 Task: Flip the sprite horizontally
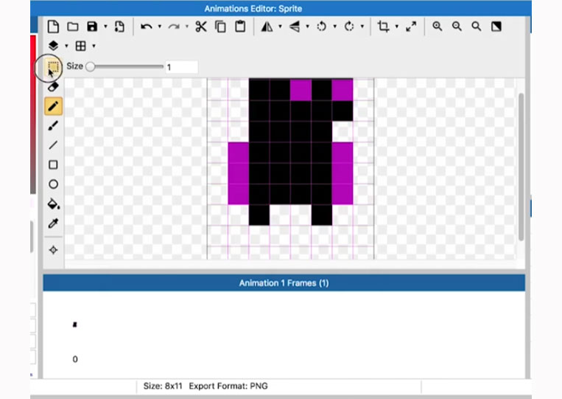coord(267,27)
